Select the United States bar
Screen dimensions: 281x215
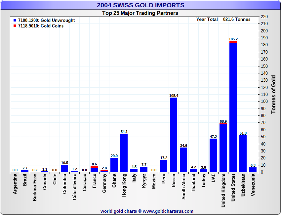233,107
